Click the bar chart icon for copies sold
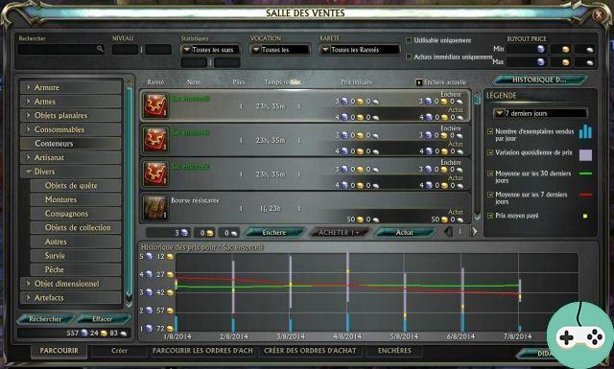 coord(585,132)
